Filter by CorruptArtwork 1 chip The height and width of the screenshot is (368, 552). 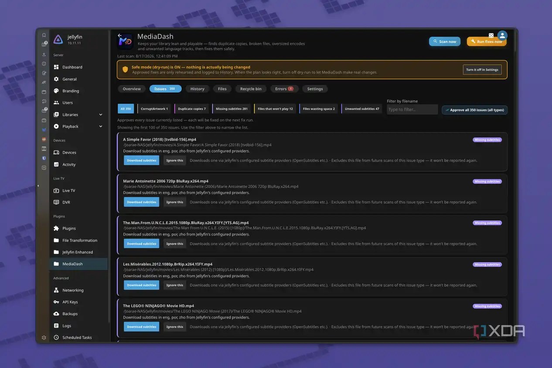[x=154, y=109]
